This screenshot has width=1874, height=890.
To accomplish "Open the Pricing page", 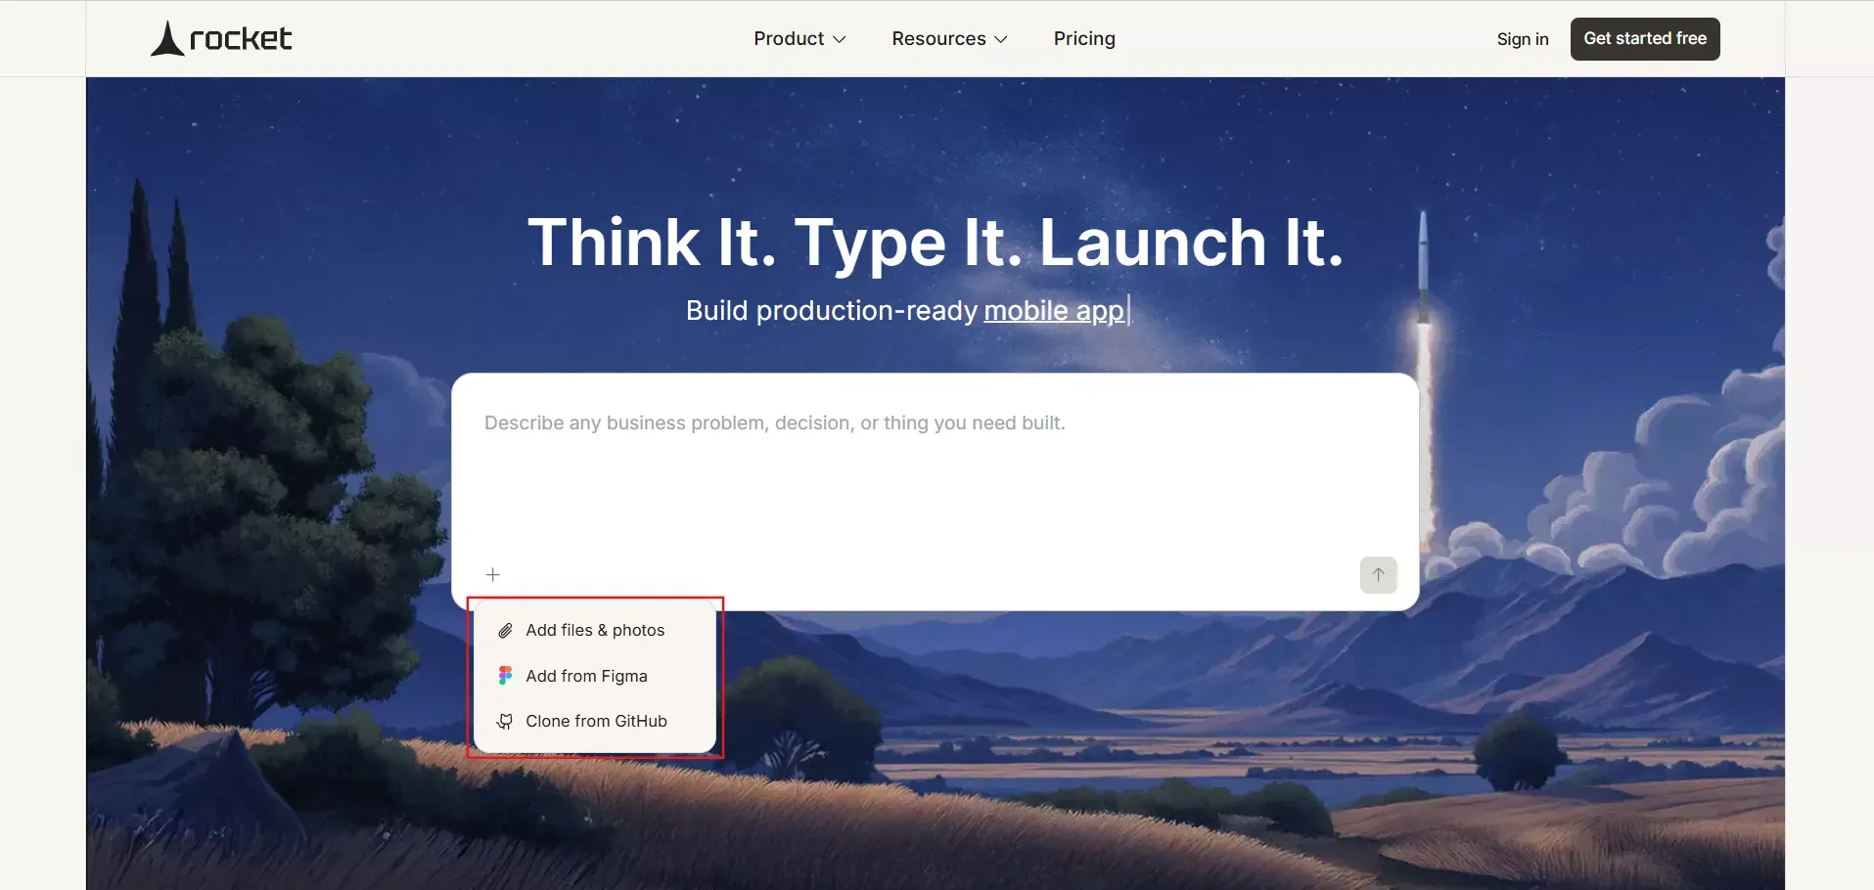I will pos(1084,38).
